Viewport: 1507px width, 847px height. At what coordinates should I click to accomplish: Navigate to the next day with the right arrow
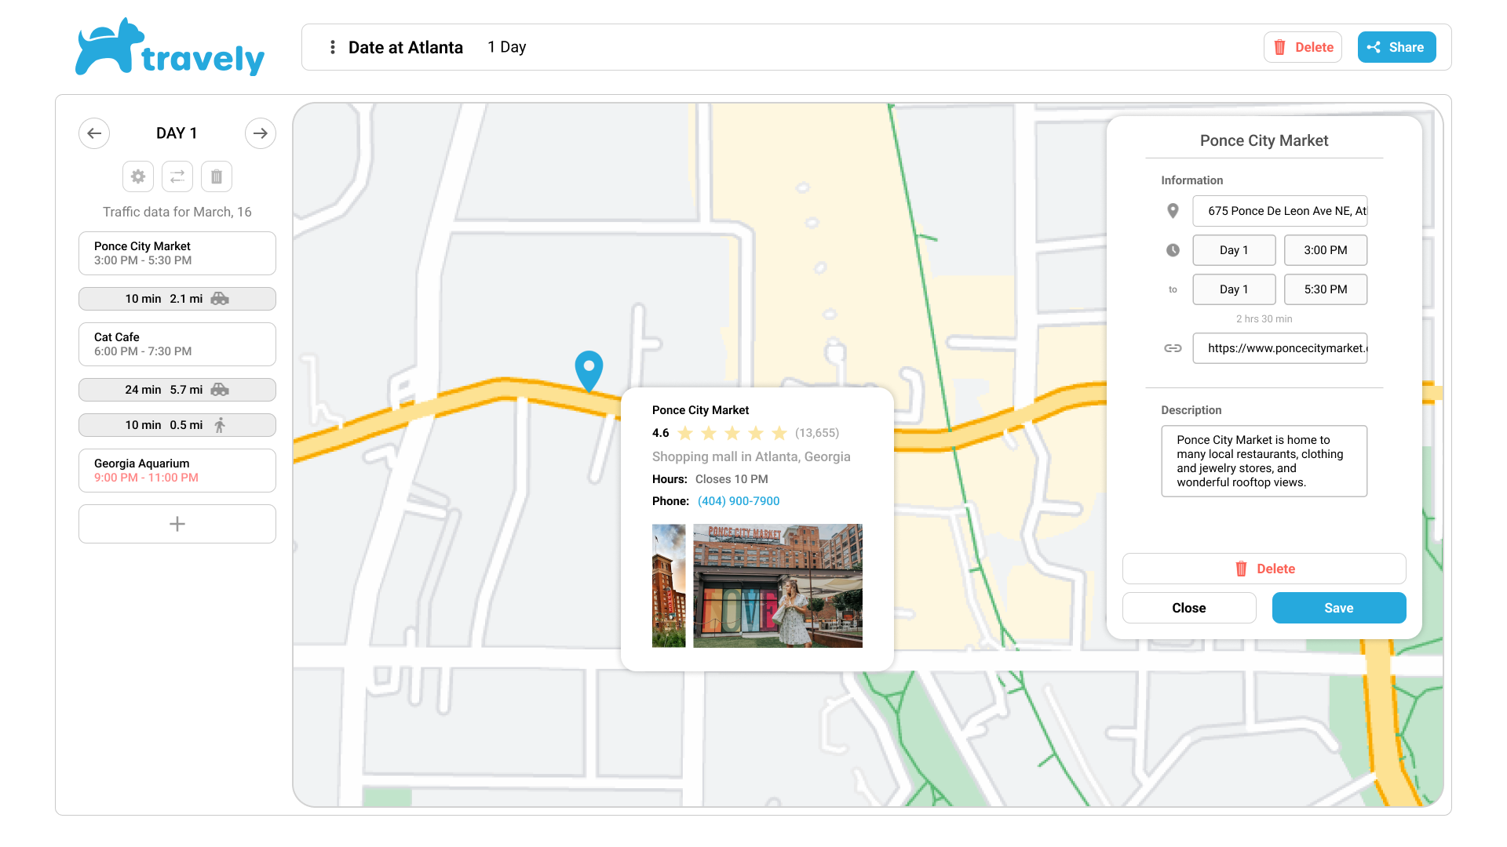click(x=260, y=133)
